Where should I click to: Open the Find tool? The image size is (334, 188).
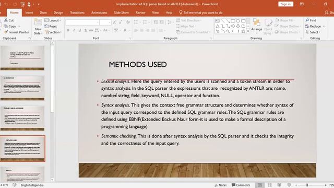[x=311, y=20]
